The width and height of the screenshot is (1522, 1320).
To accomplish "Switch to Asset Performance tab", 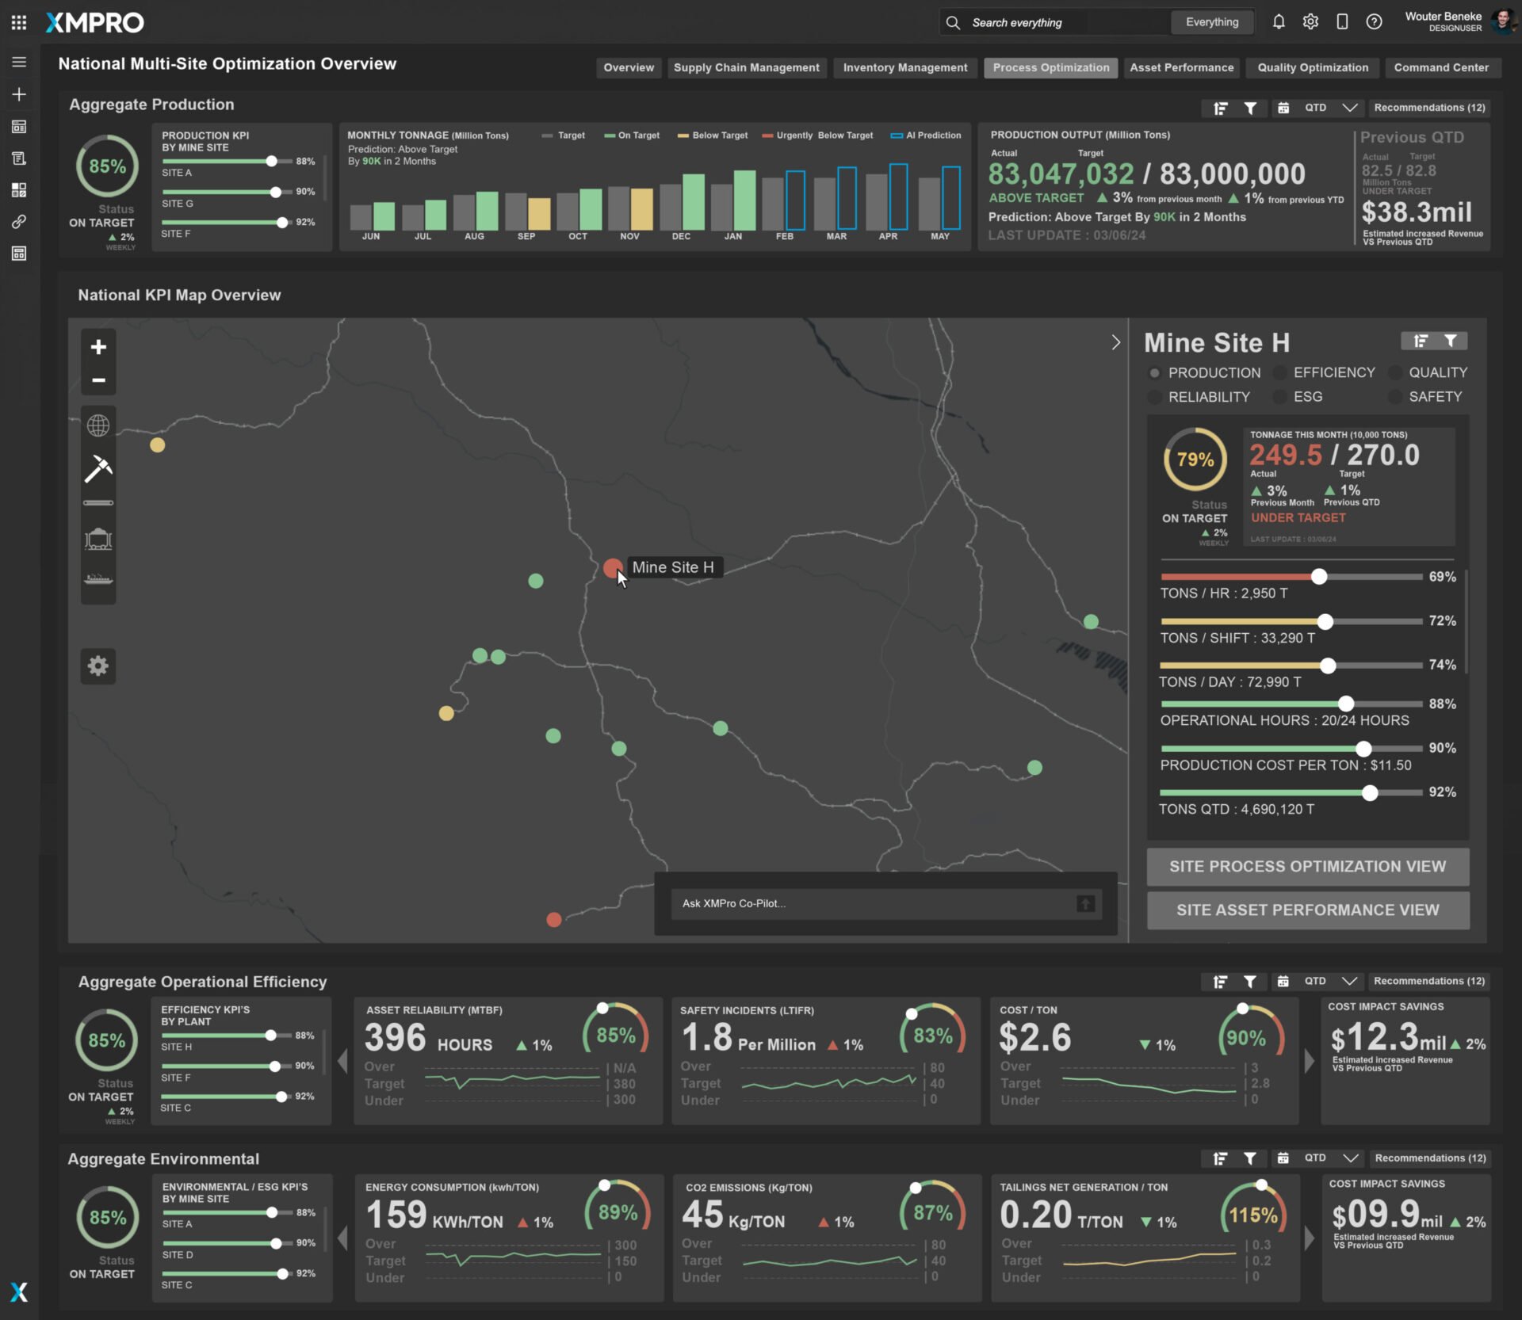I will tap(1181, 68).
